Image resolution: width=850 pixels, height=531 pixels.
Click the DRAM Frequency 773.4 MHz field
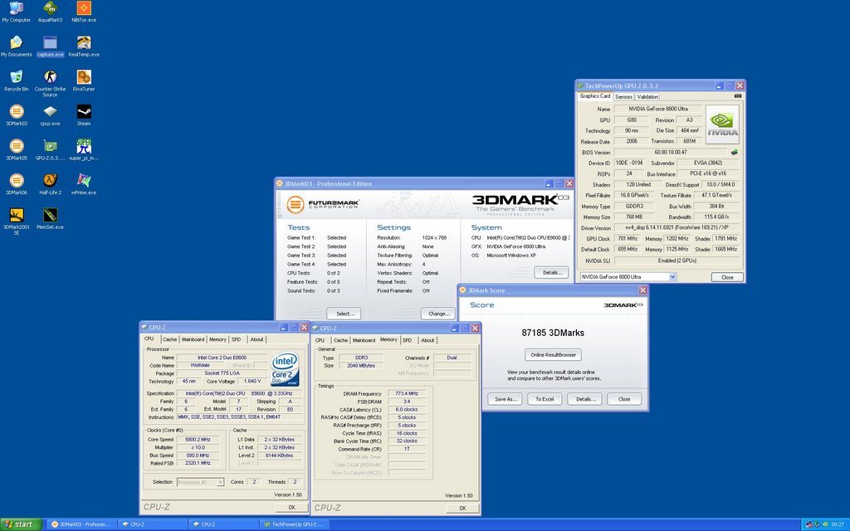pyautogui.click(x=407, y=394)
